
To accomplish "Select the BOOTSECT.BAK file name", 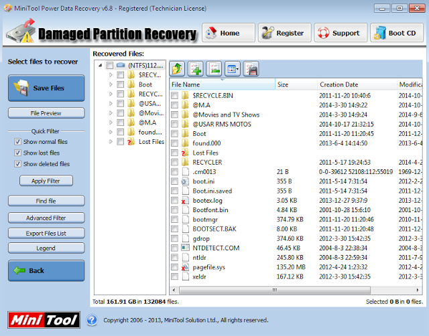I will pos(214,229).
